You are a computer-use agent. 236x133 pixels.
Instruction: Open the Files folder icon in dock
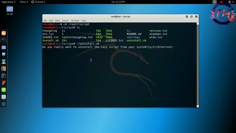point(4,47)
